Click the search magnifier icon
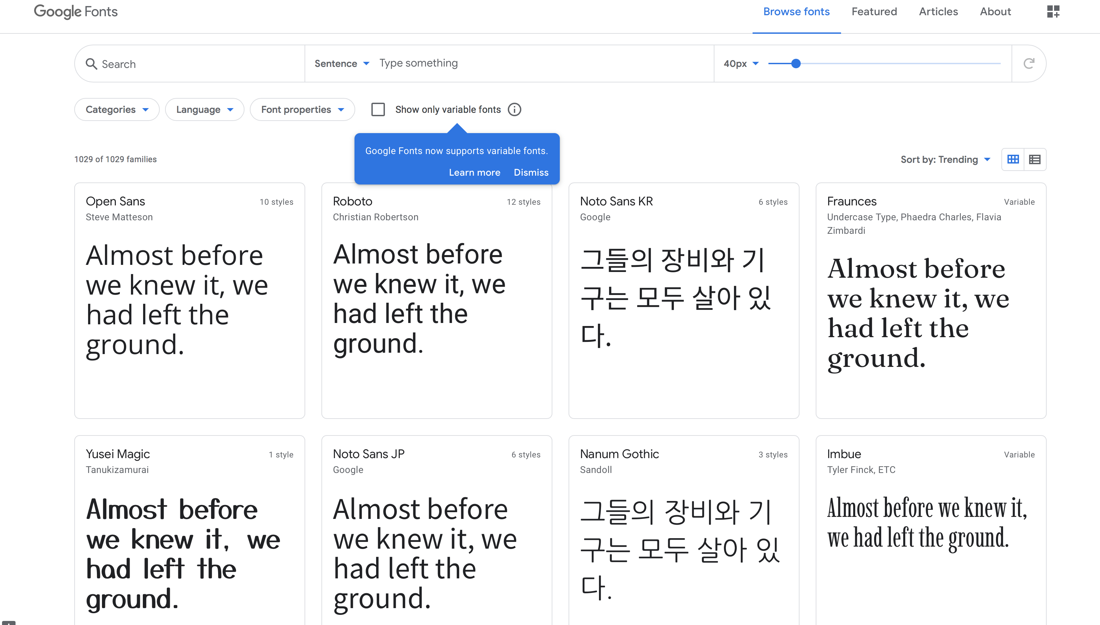Image resolution: width=1100 pixels, height=625 pixels. 91,64
